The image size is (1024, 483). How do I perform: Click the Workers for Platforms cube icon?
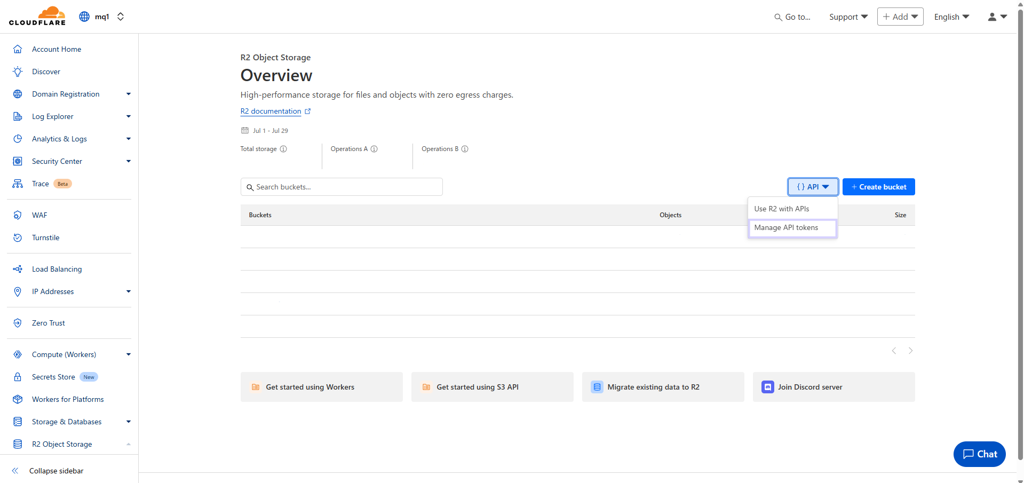tap(18, 399)
